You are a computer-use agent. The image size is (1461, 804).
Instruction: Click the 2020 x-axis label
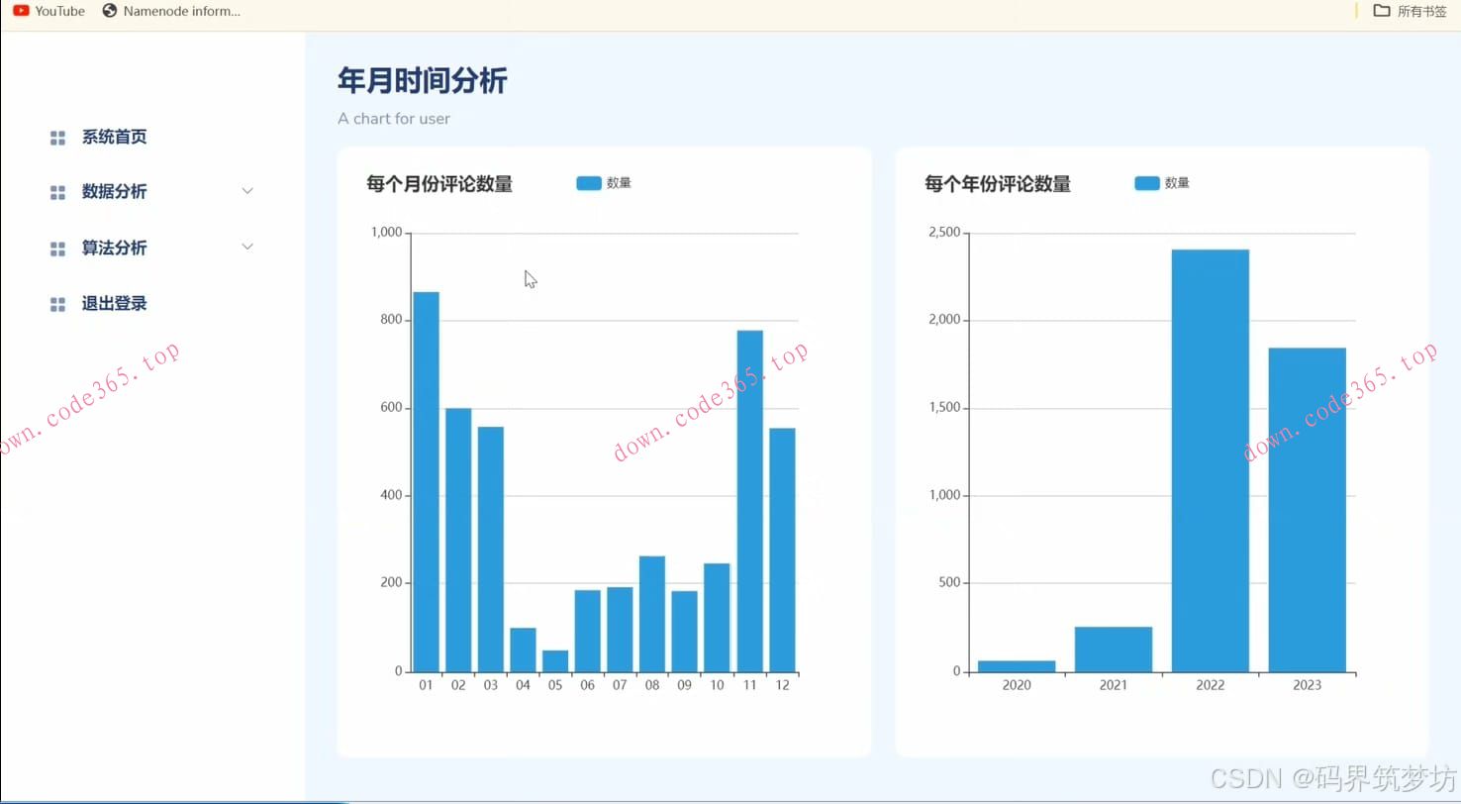pyautogui.click(x=1017, y=685)
